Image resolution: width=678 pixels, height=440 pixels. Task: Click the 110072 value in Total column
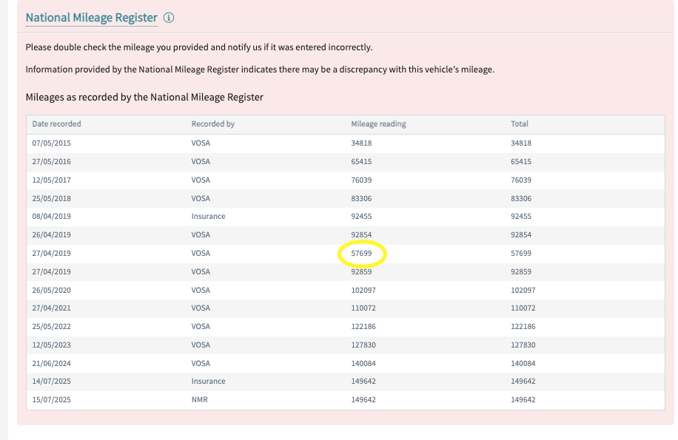pyautogui.click(x=523, y=308)
